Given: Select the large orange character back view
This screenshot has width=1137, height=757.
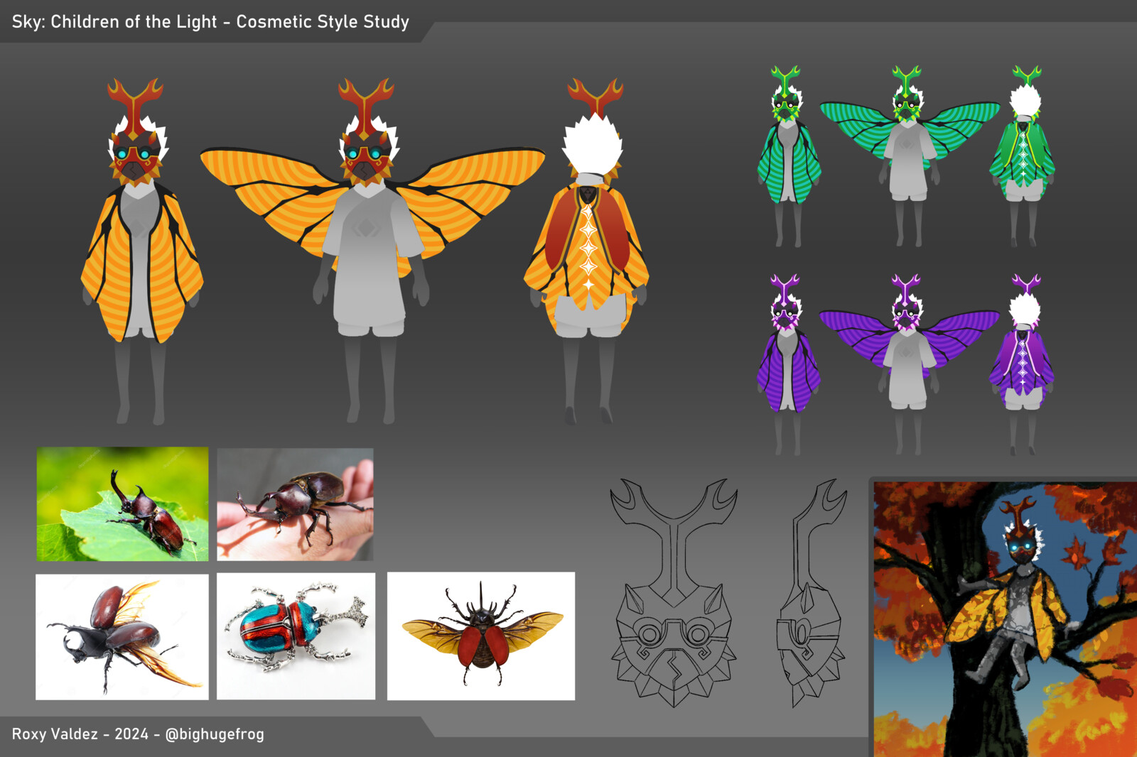Looking at the screenshot, I should (x=588, y=251).
